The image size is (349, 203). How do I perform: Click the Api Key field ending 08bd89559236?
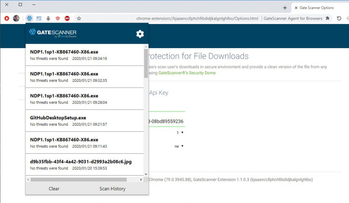167,121
